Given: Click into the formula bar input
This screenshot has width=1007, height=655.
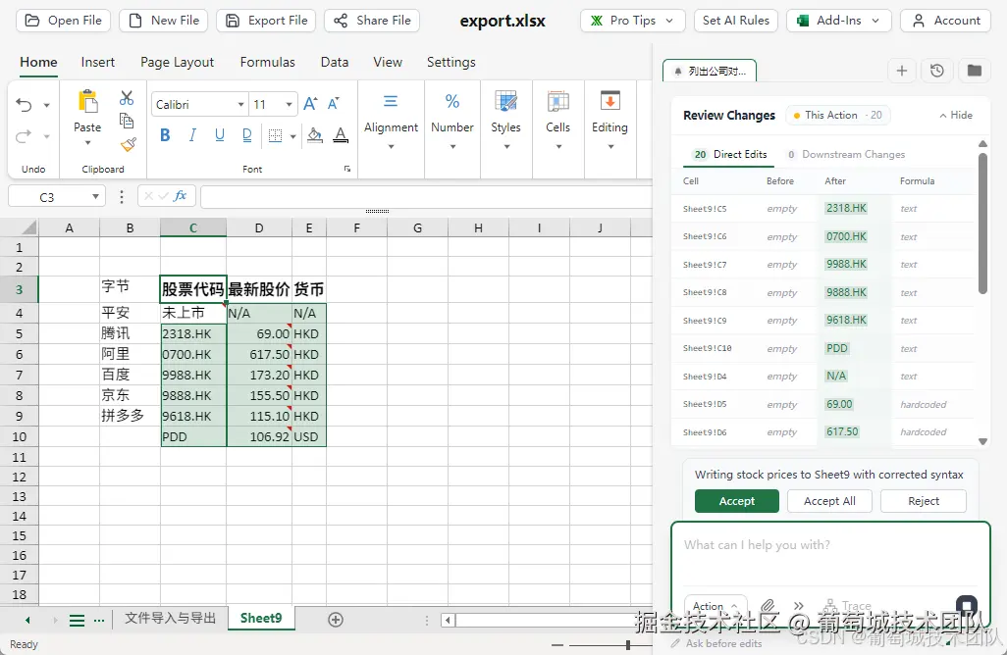Looking at the screenshot, I should click(426, 196).
